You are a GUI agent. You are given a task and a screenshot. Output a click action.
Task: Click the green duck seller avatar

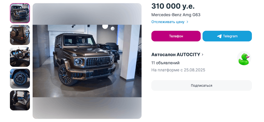click(x=244, y=58)
